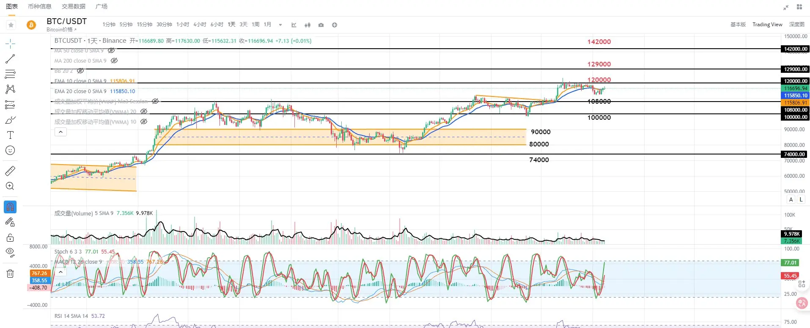Screen dimensions: 810x328
Task: Switch to the Trading View chart
Action: coord(767,25)
